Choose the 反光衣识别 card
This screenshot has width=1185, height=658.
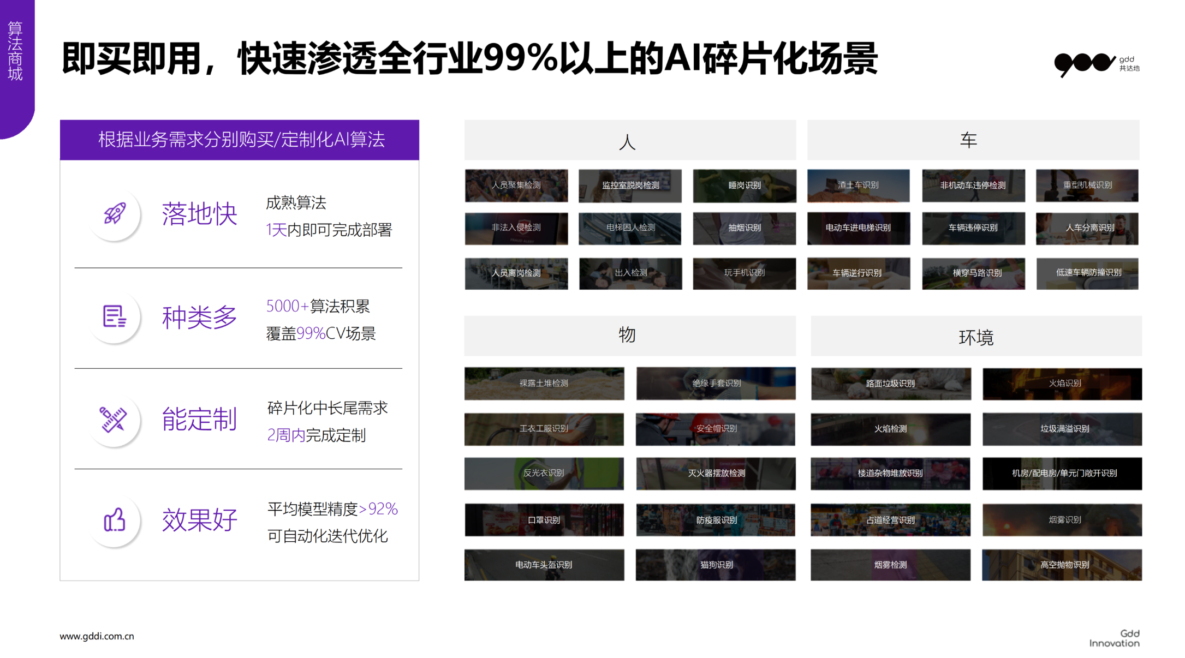(544, 474)
